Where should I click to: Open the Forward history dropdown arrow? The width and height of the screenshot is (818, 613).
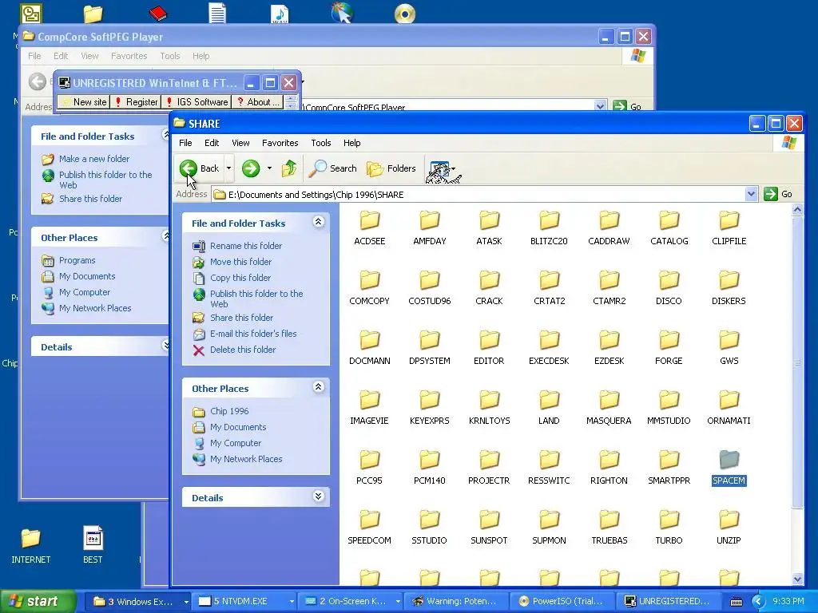[269, 168]
